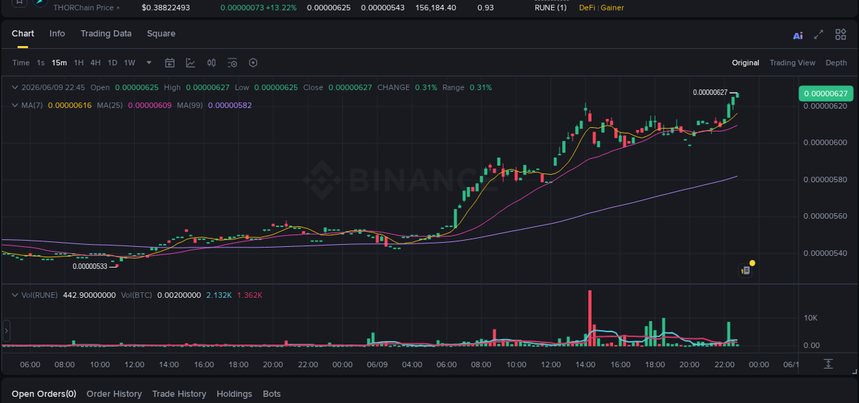The height and width of the screenshot is (403, 859).
Task: Expand chart to fullscreen
Action: pyautogui.click(x=818, y=34)
